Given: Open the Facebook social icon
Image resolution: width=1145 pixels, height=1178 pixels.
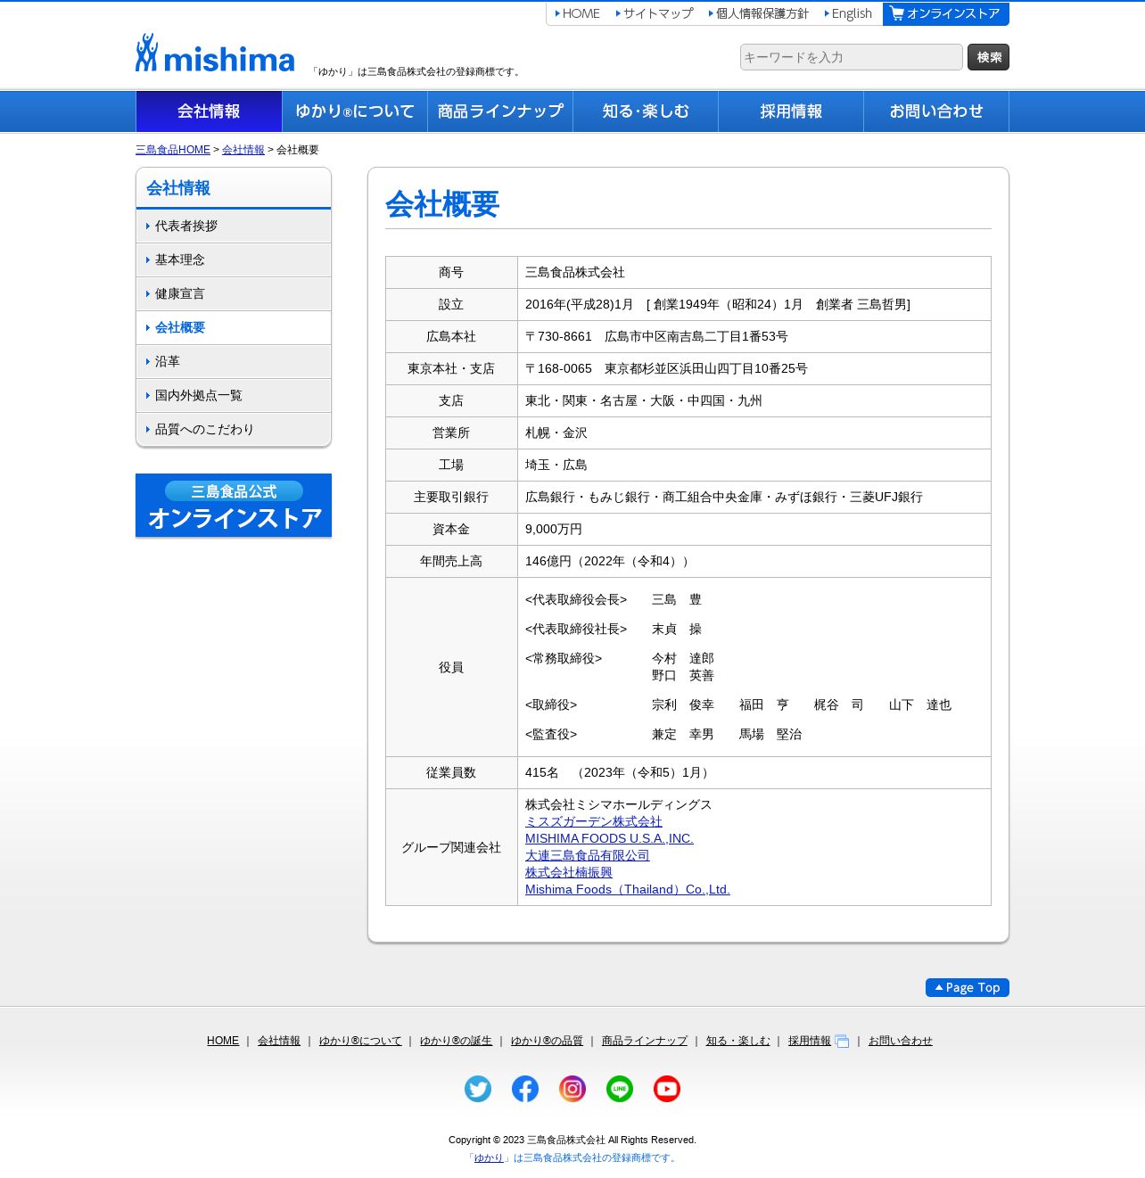Looking at the screenshot, I should click(x=525, y=1089).
